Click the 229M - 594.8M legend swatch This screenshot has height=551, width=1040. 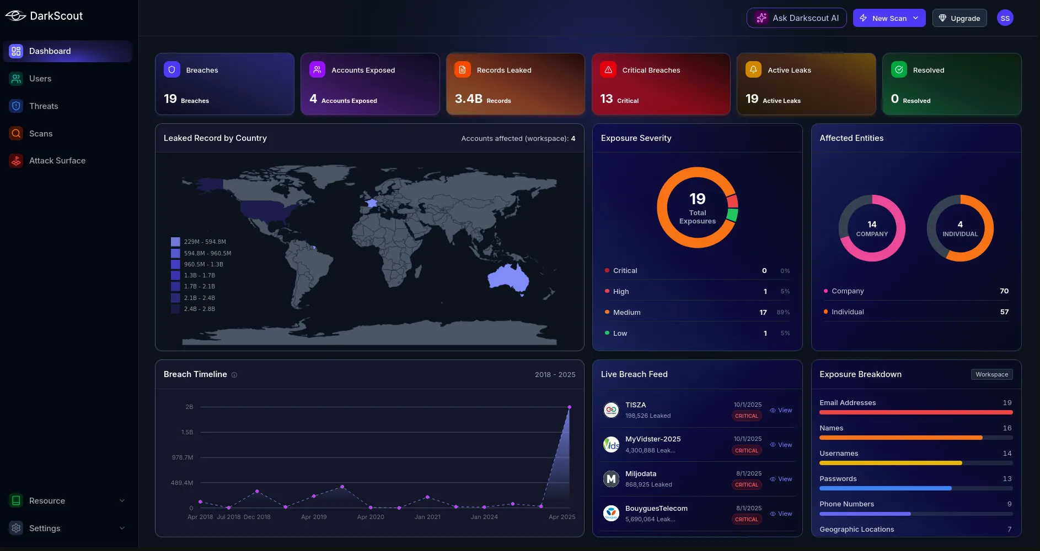(x=175, y=242)
